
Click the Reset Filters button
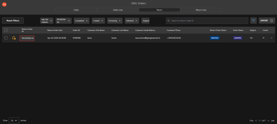coord(13,20)
